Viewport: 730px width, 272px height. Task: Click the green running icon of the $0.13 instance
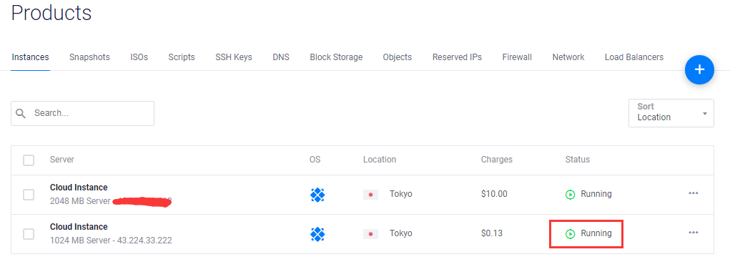[x=571, y=233]
